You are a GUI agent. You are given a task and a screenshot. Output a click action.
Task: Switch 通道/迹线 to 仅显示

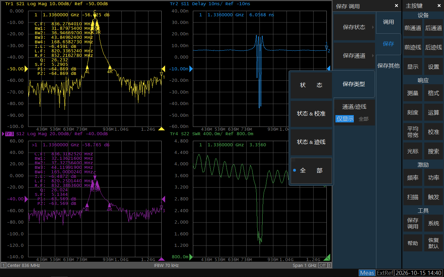coord(345,119)
